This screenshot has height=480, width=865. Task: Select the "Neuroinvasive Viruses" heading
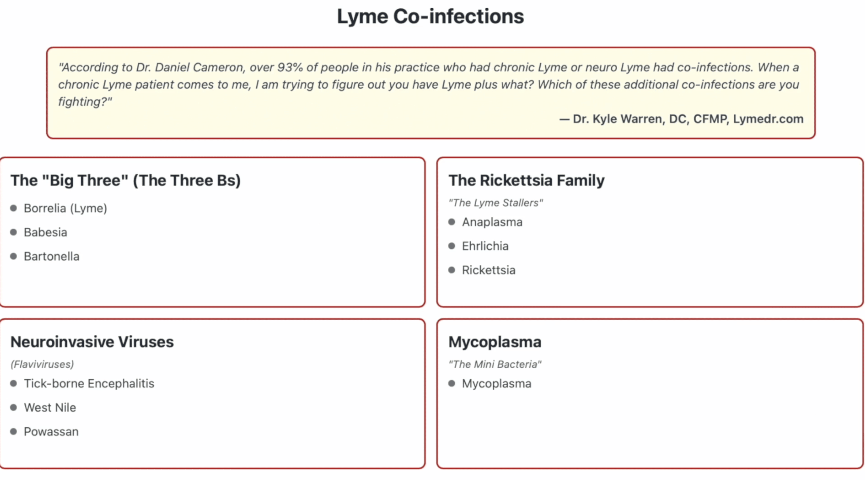(x=92, y=342)
